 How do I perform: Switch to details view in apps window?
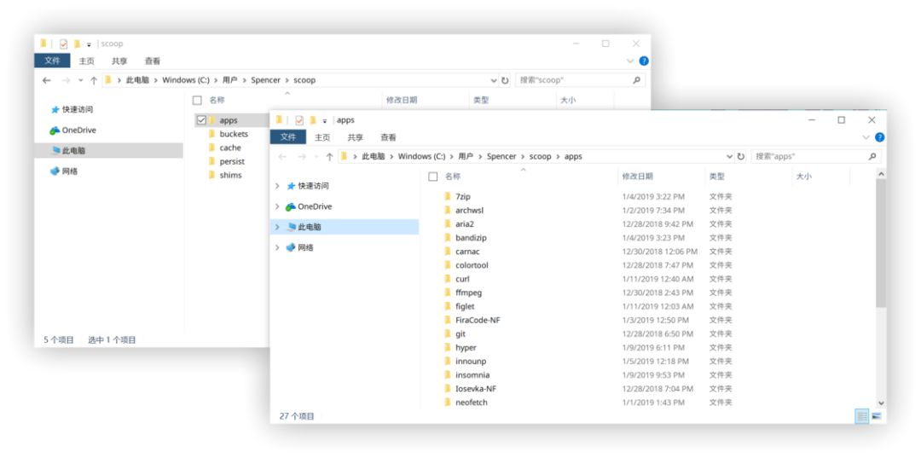(861, 416)
